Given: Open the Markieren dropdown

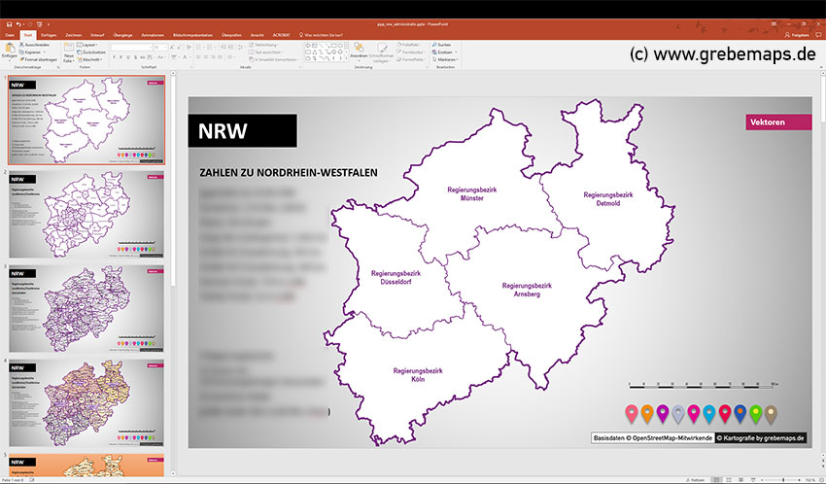Looking at the screenshot, I should (444, 59).
